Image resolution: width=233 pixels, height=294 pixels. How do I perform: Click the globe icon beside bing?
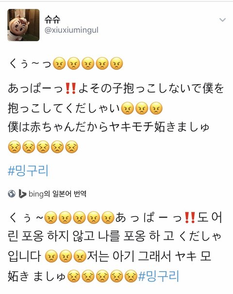pyautogui.click(x=12, y=194)
